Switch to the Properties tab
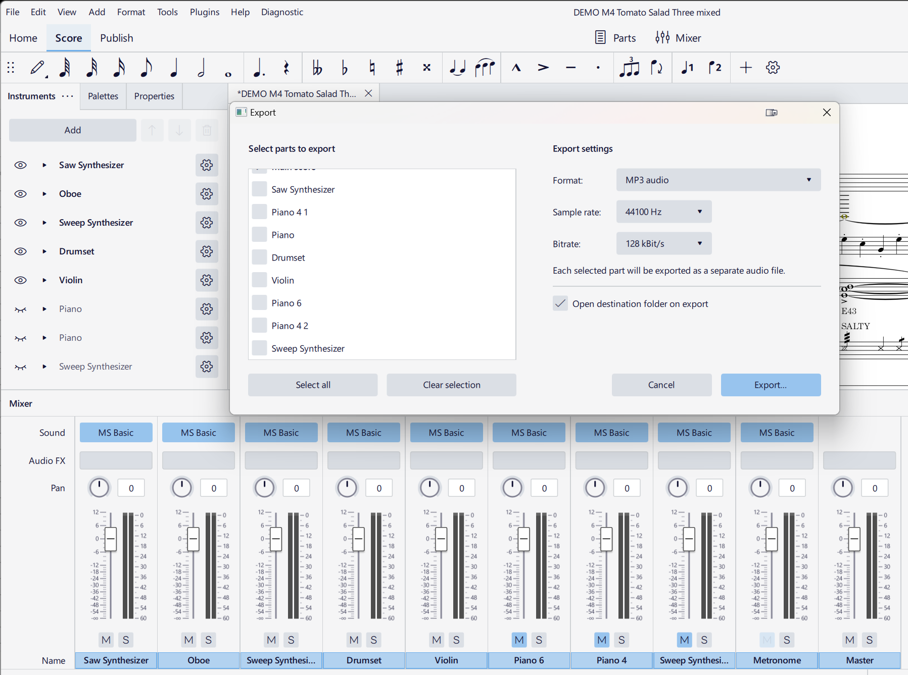 pyautogui.click(x=154, y=96)
